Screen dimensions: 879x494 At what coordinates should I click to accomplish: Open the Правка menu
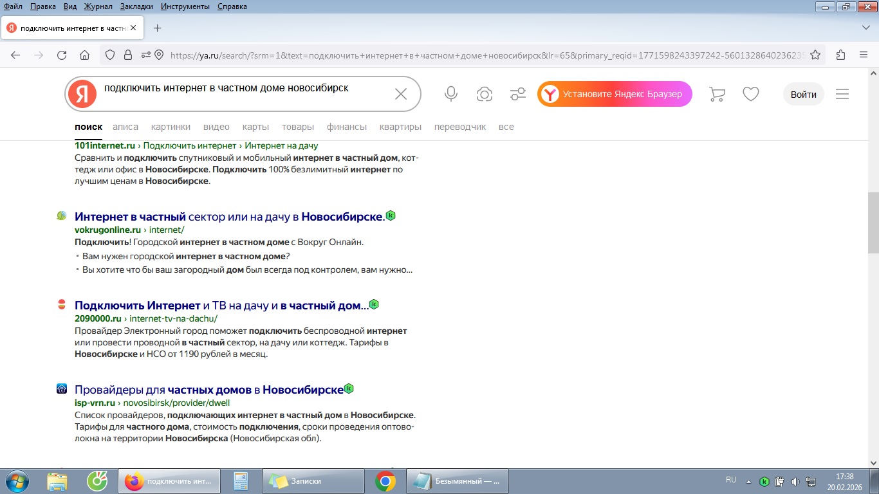click(x=43, y=6)
